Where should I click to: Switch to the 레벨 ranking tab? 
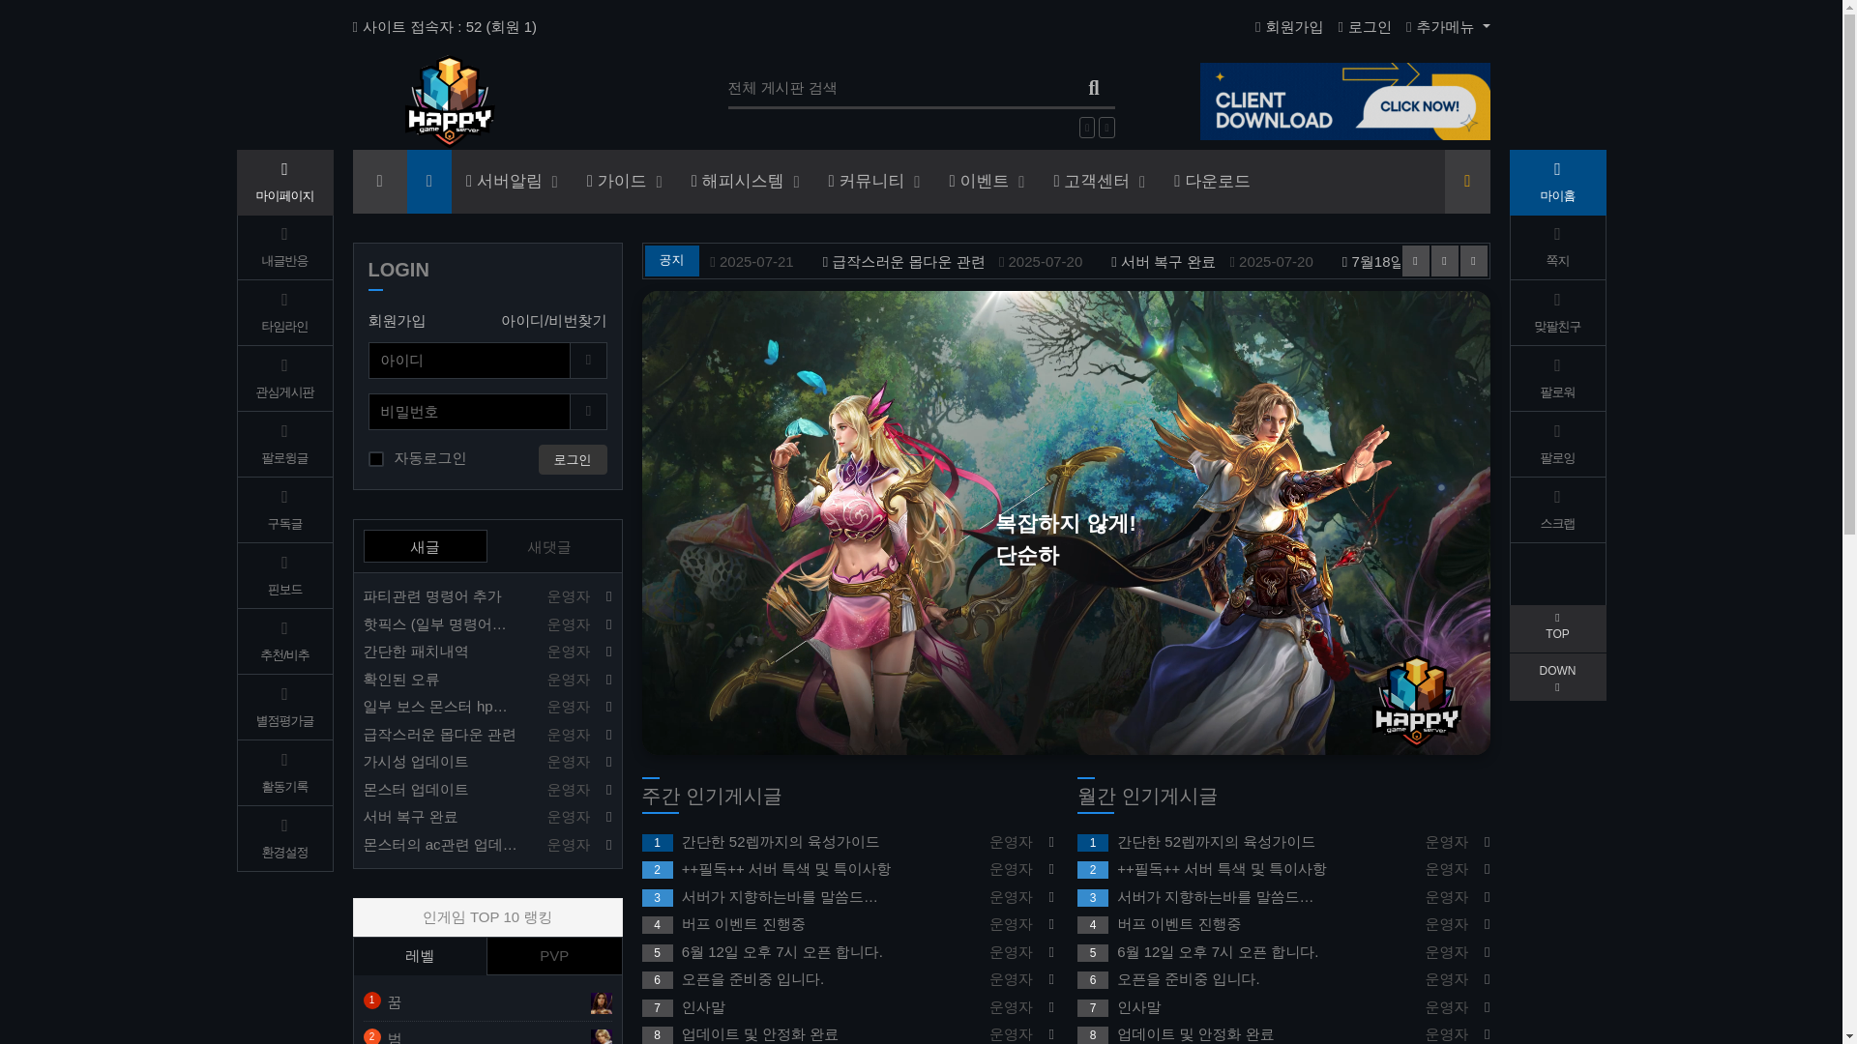420,956
